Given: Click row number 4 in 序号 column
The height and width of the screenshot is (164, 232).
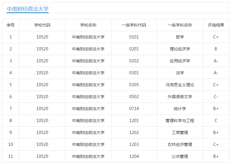Looking at the screenshot, I should tap(10, 73).
